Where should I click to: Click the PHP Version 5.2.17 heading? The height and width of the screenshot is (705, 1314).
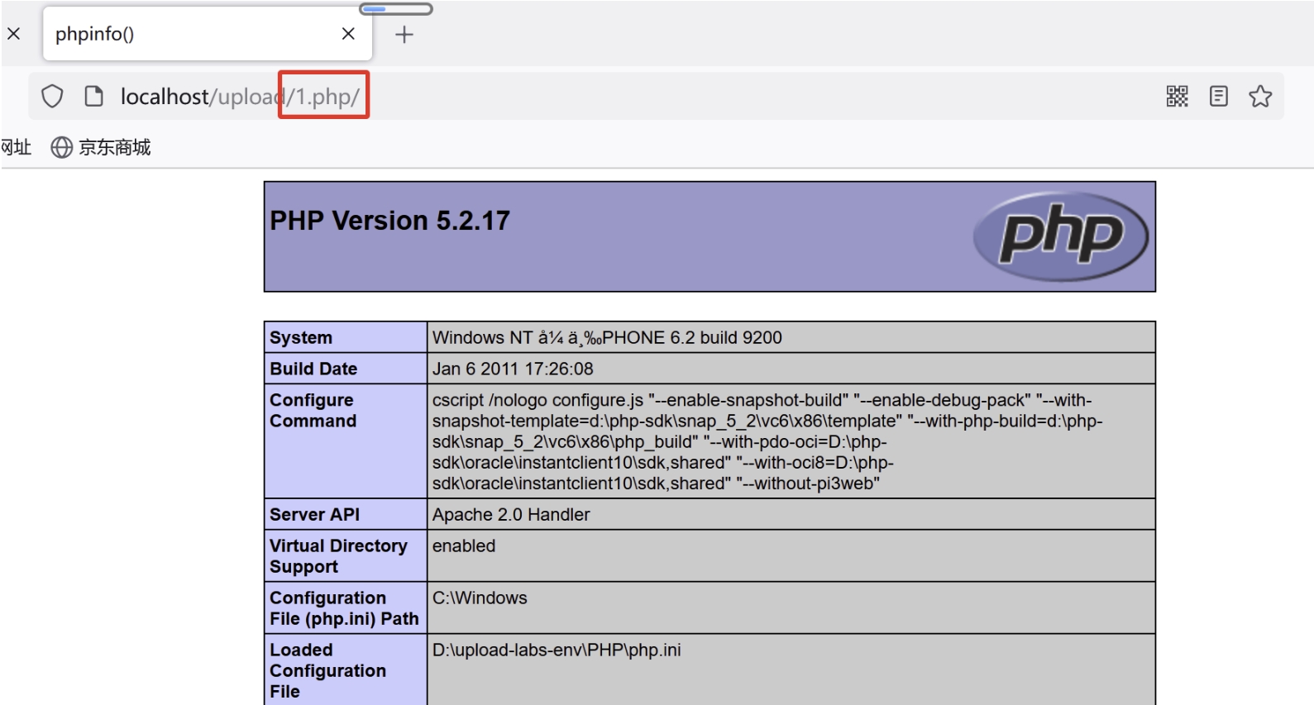(x=389, y=221)
